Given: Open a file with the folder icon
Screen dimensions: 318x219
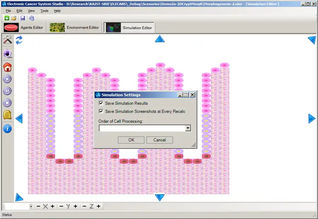Looking at the screenshot, I should point(14,18).
